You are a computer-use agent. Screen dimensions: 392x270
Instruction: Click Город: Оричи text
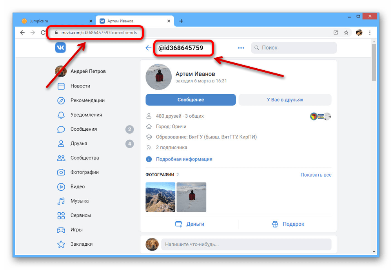click(171, 126)
